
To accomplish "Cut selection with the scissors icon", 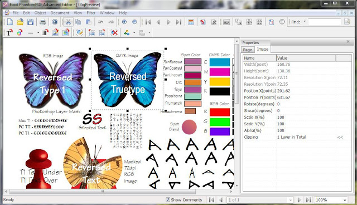I will coord(68,22).
